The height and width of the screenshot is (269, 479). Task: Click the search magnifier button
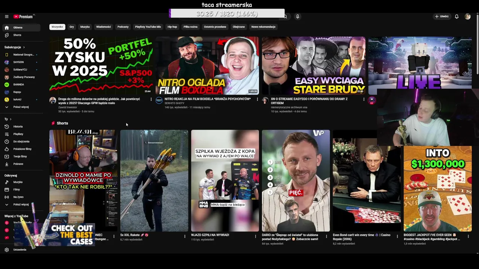point(285,16)
